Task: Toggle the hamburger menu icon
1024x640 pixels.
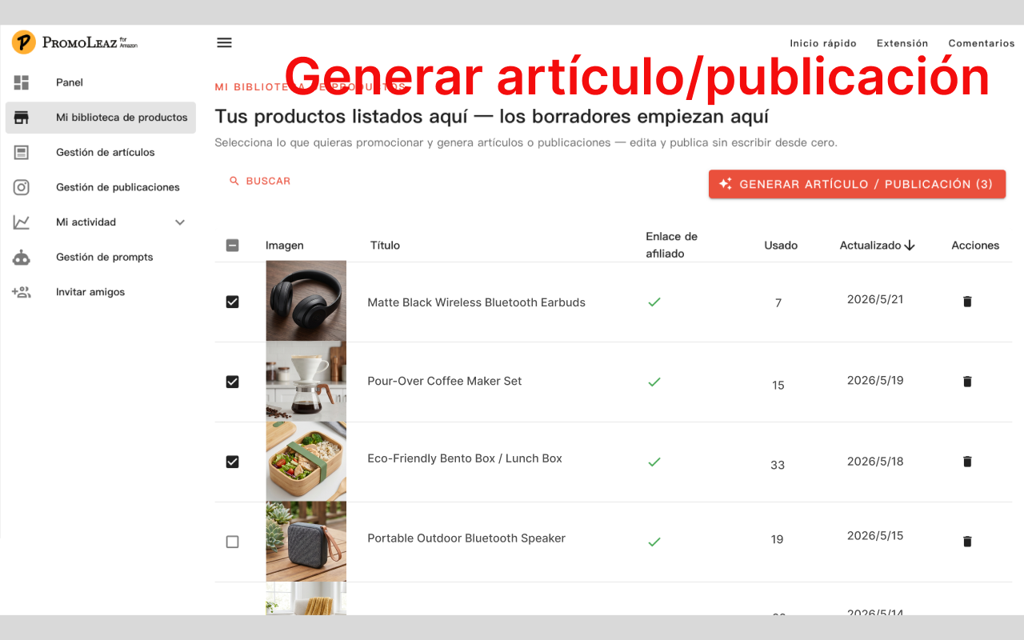Action: tap(224, 42)
